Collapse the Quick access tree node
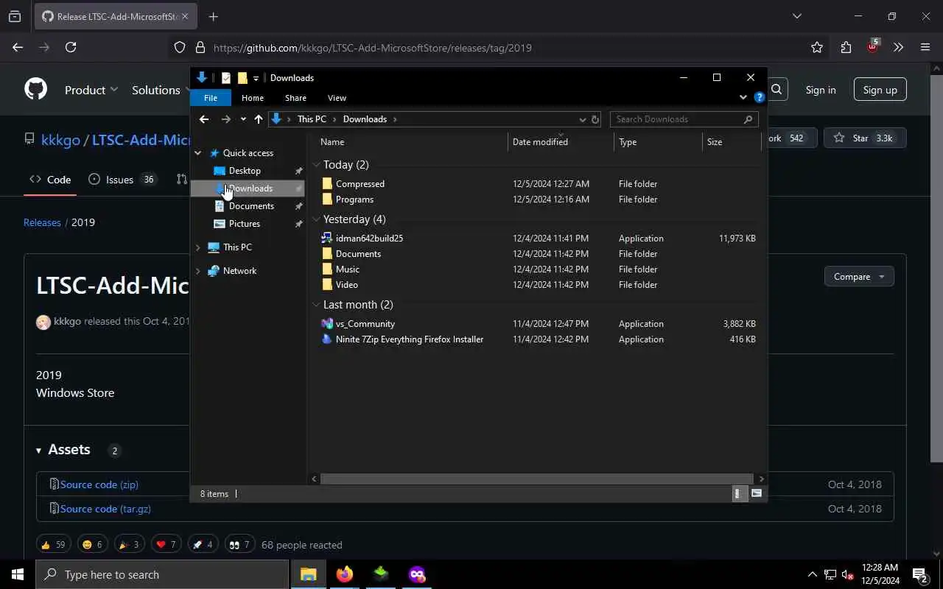Image resolution: width=943 pixels, height=589 pixels. [x=197, y=153]
